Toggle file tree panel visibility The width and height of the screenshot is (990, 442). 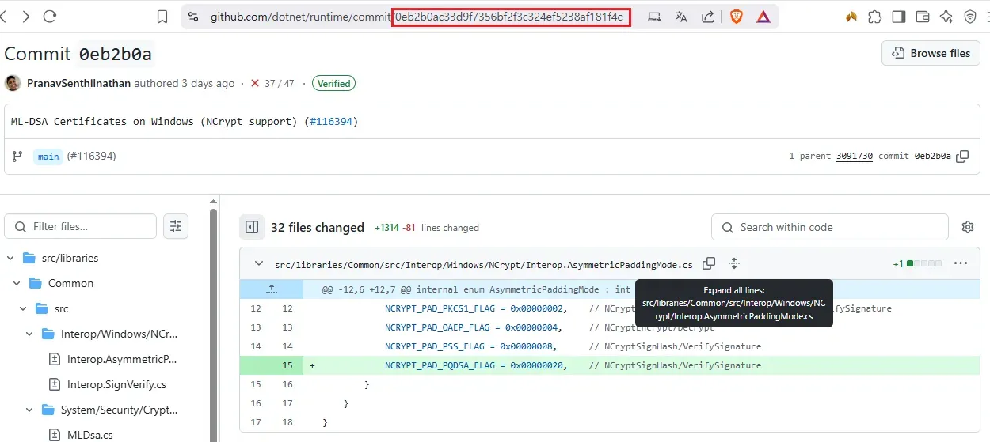(252, 228)
